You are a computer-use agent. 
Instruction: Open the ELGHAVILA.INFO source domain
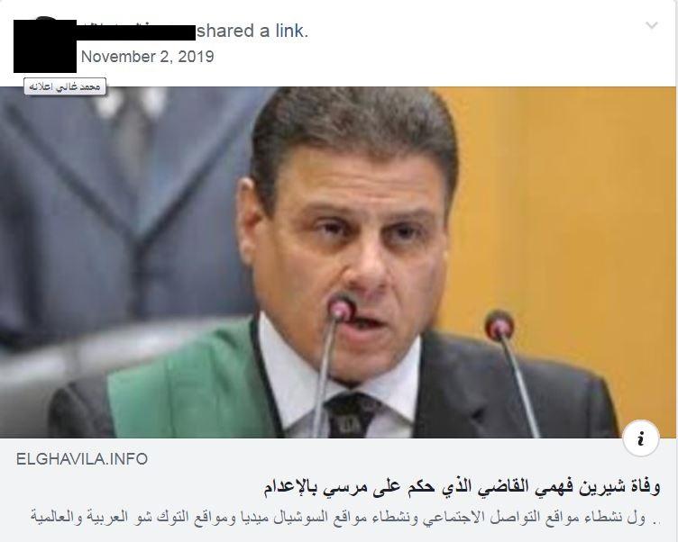point(82,458)
